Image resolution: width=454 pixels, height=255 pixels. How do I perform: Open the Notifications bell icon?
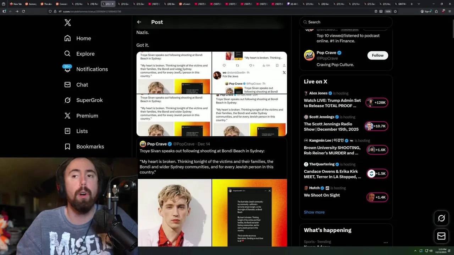click(x=67, y=69)
